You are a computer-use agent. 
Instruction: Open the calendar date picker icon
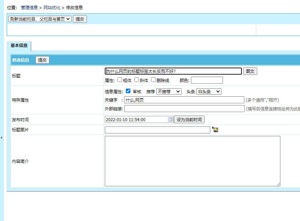click(170, 119)
